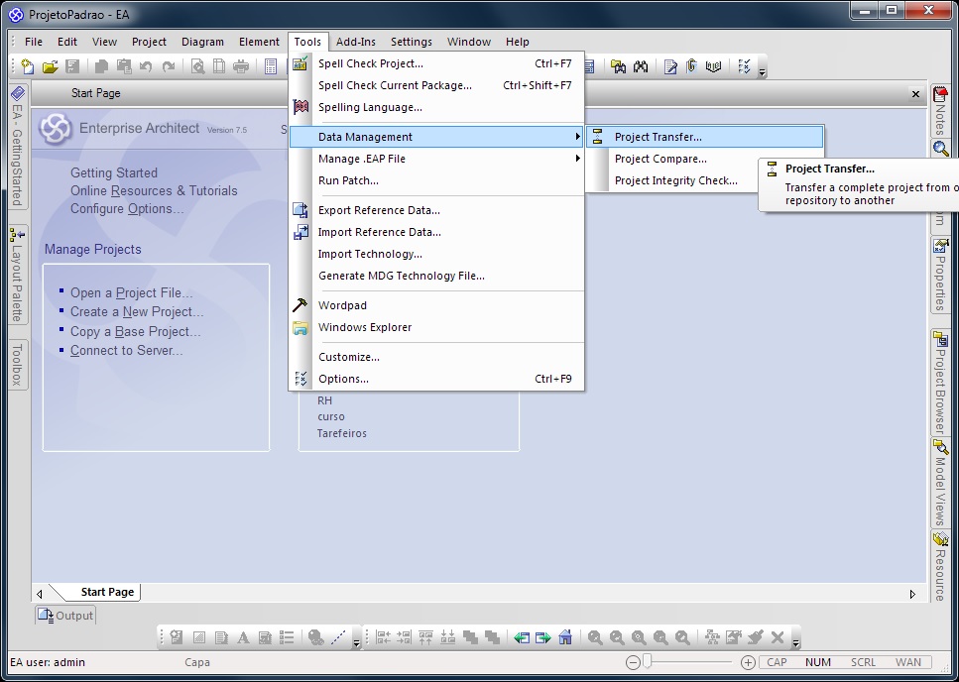Click the green back navigation arrow icon
The height and width of the screenshot is (682, 959).
click(x=522, y=637)
